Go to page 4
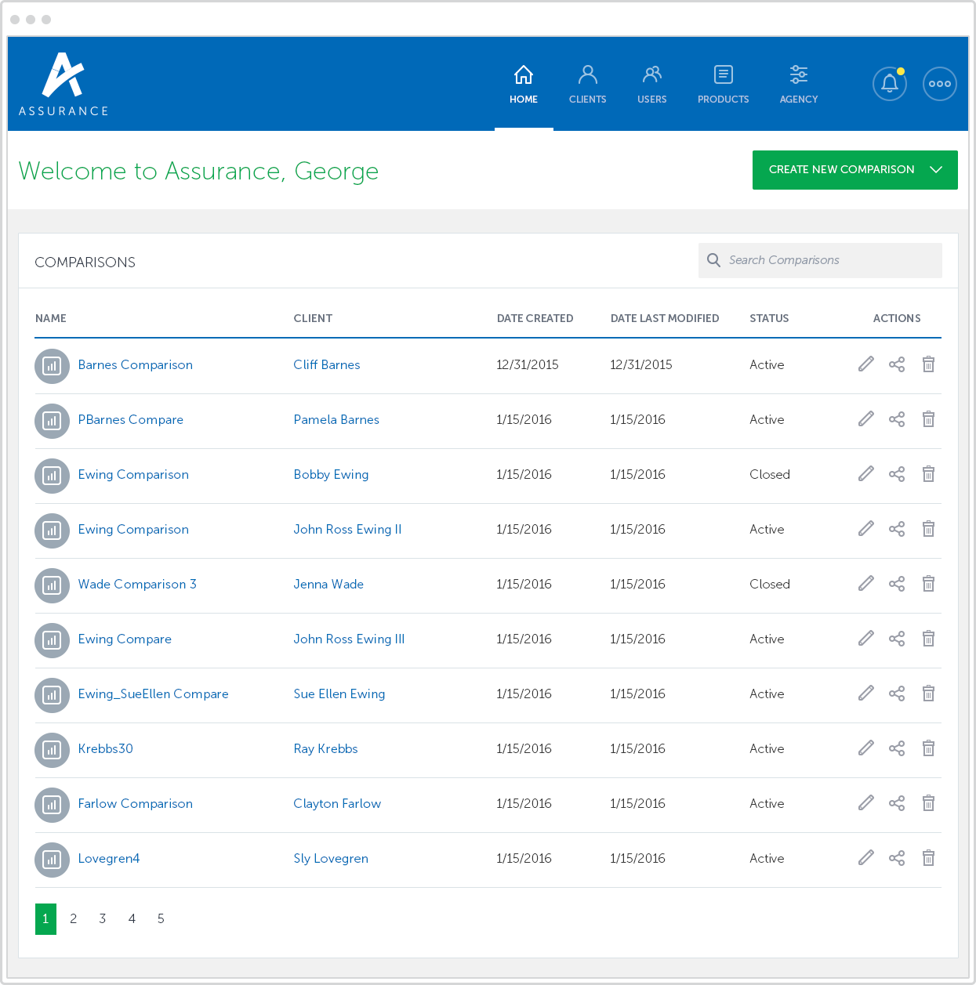This screenshot has height=985, width=976. pyautogui.click(x=132, y=918)
